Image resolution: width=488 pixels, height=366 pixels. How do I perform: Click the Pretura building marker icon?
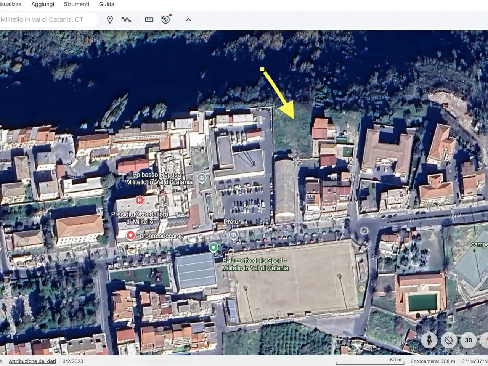[234, 235]
